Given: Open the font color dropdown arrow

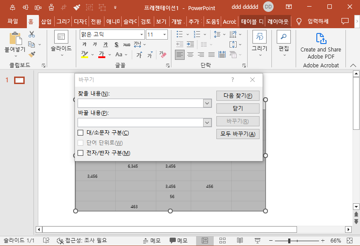Looking at the screenshot, I should [110, 55].
